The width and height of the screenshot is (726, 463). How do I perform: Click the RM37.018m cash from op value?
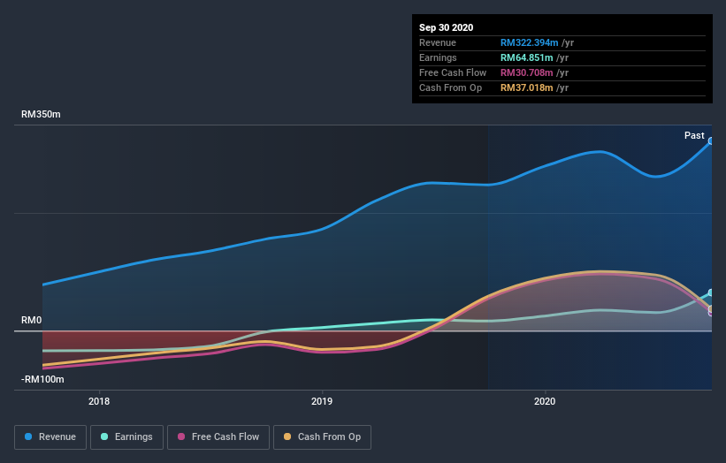pyautogui.click(x=526, y=87)
